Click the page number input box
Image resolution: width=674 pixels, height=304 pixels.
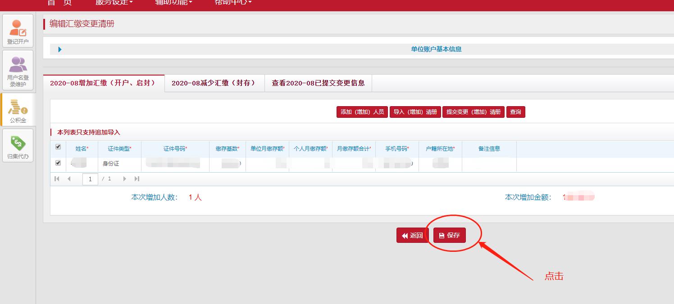click(90, 179)
